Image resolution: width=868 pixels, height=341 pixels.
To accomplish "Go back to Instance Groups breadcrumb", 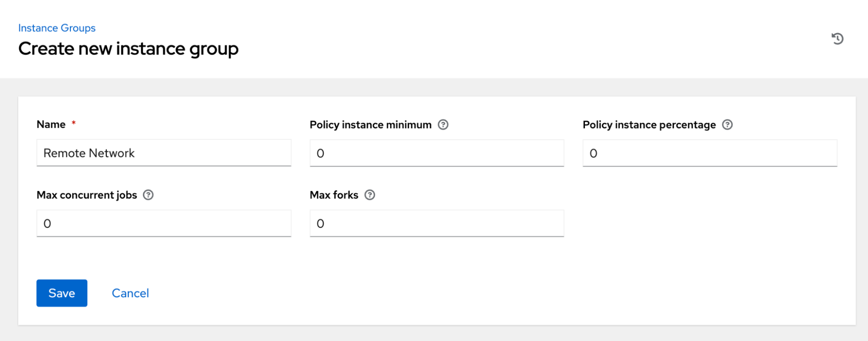I will click(57, 28).
